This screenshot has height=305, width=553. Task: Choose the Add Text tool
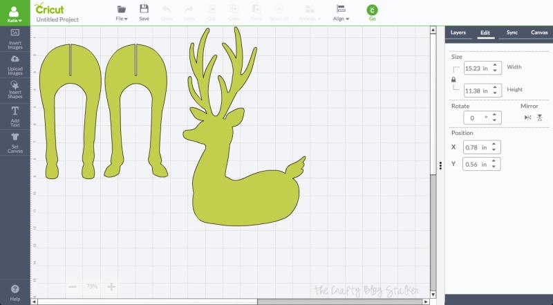15,114
